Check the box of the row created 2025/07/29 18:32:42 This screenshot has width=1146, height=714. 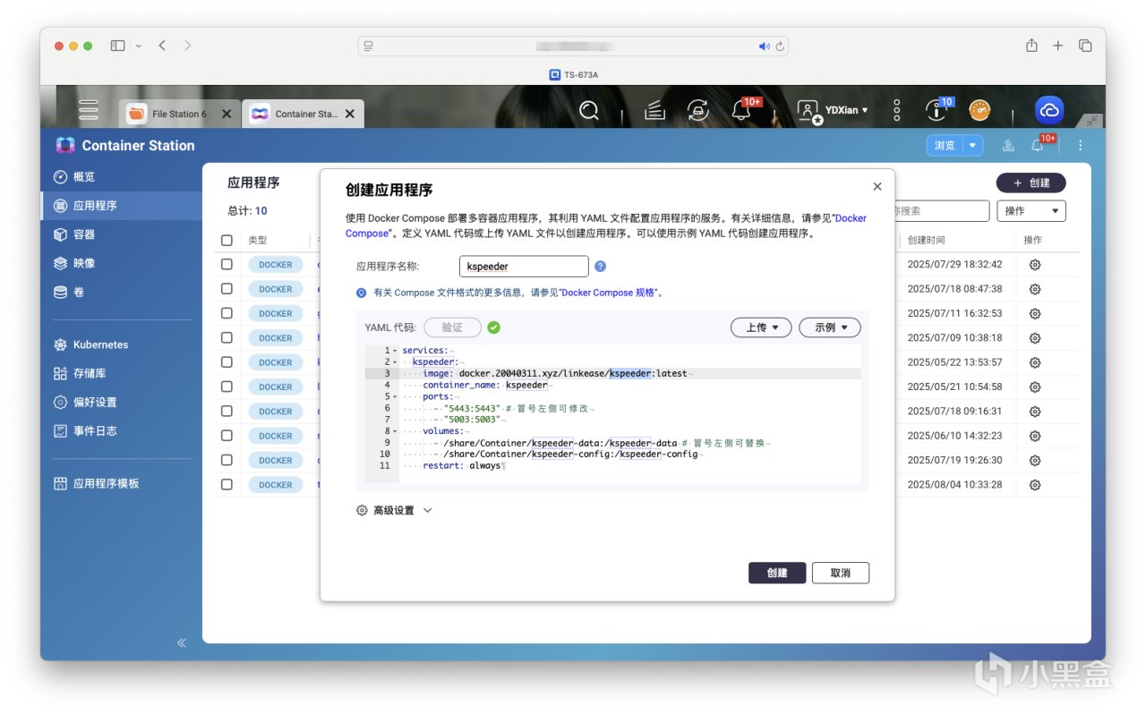(227, 265)
